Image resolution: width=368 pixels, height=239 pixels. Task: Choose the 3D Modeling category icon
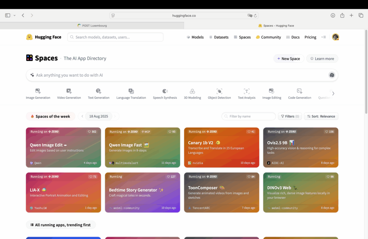[192, 91]
